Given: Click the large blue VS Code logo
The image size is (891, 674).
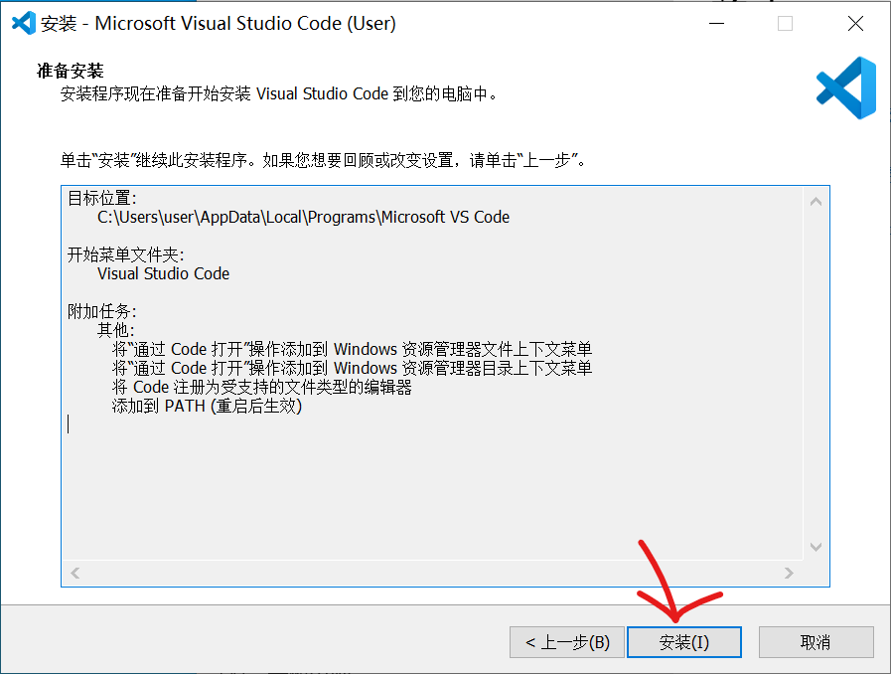Looking at the screenshot, I should 846,88.
